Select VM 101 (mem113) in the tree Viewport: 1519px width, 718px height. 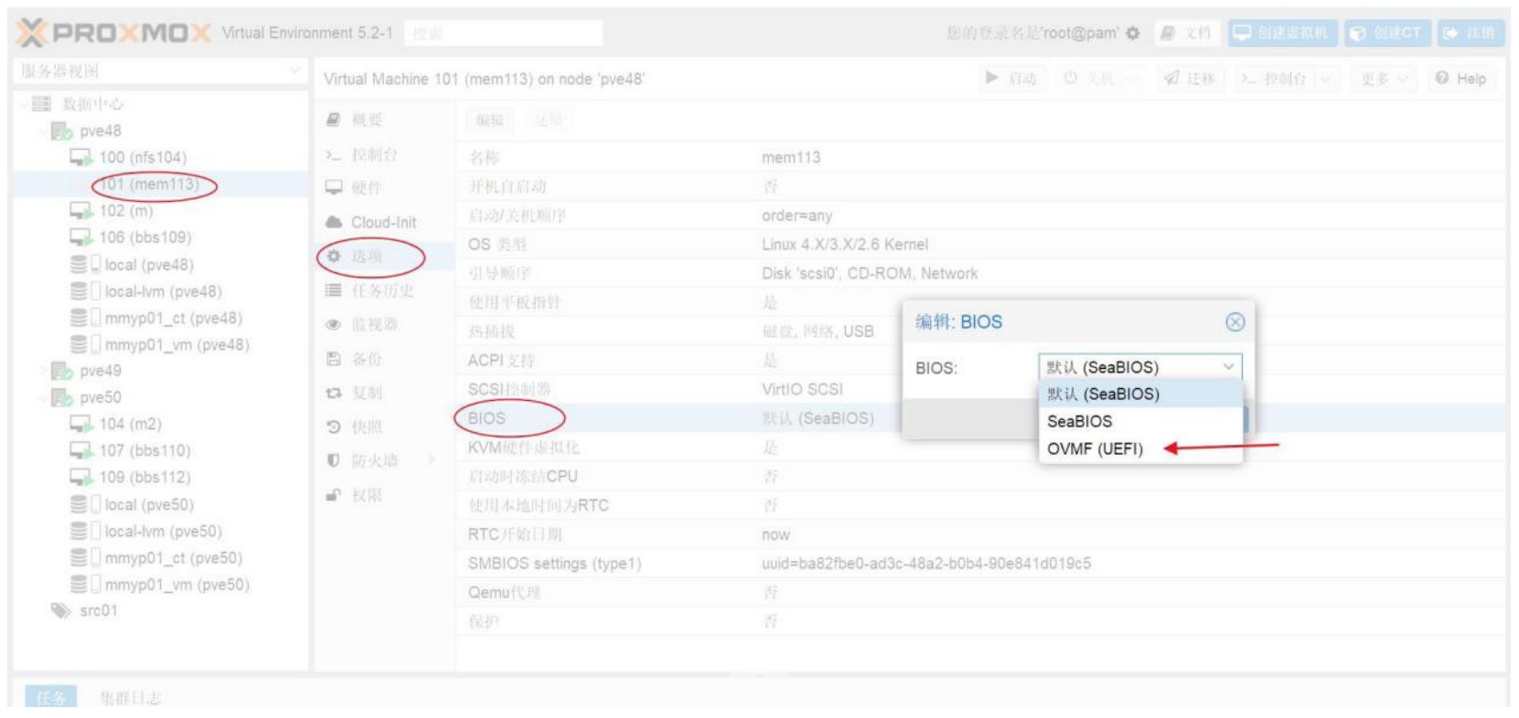click(x=148, y=185)
